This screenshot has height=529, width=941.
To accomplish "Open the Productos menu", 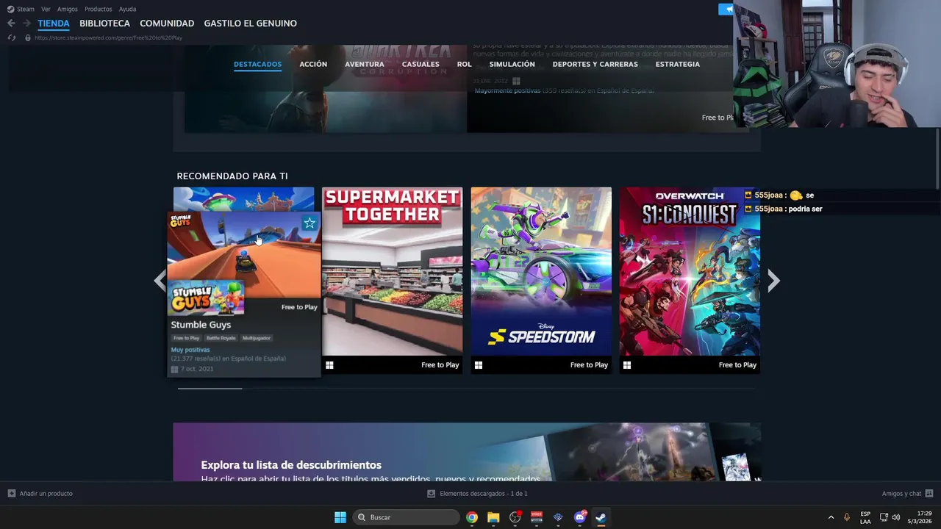I will tap(99, 9).
